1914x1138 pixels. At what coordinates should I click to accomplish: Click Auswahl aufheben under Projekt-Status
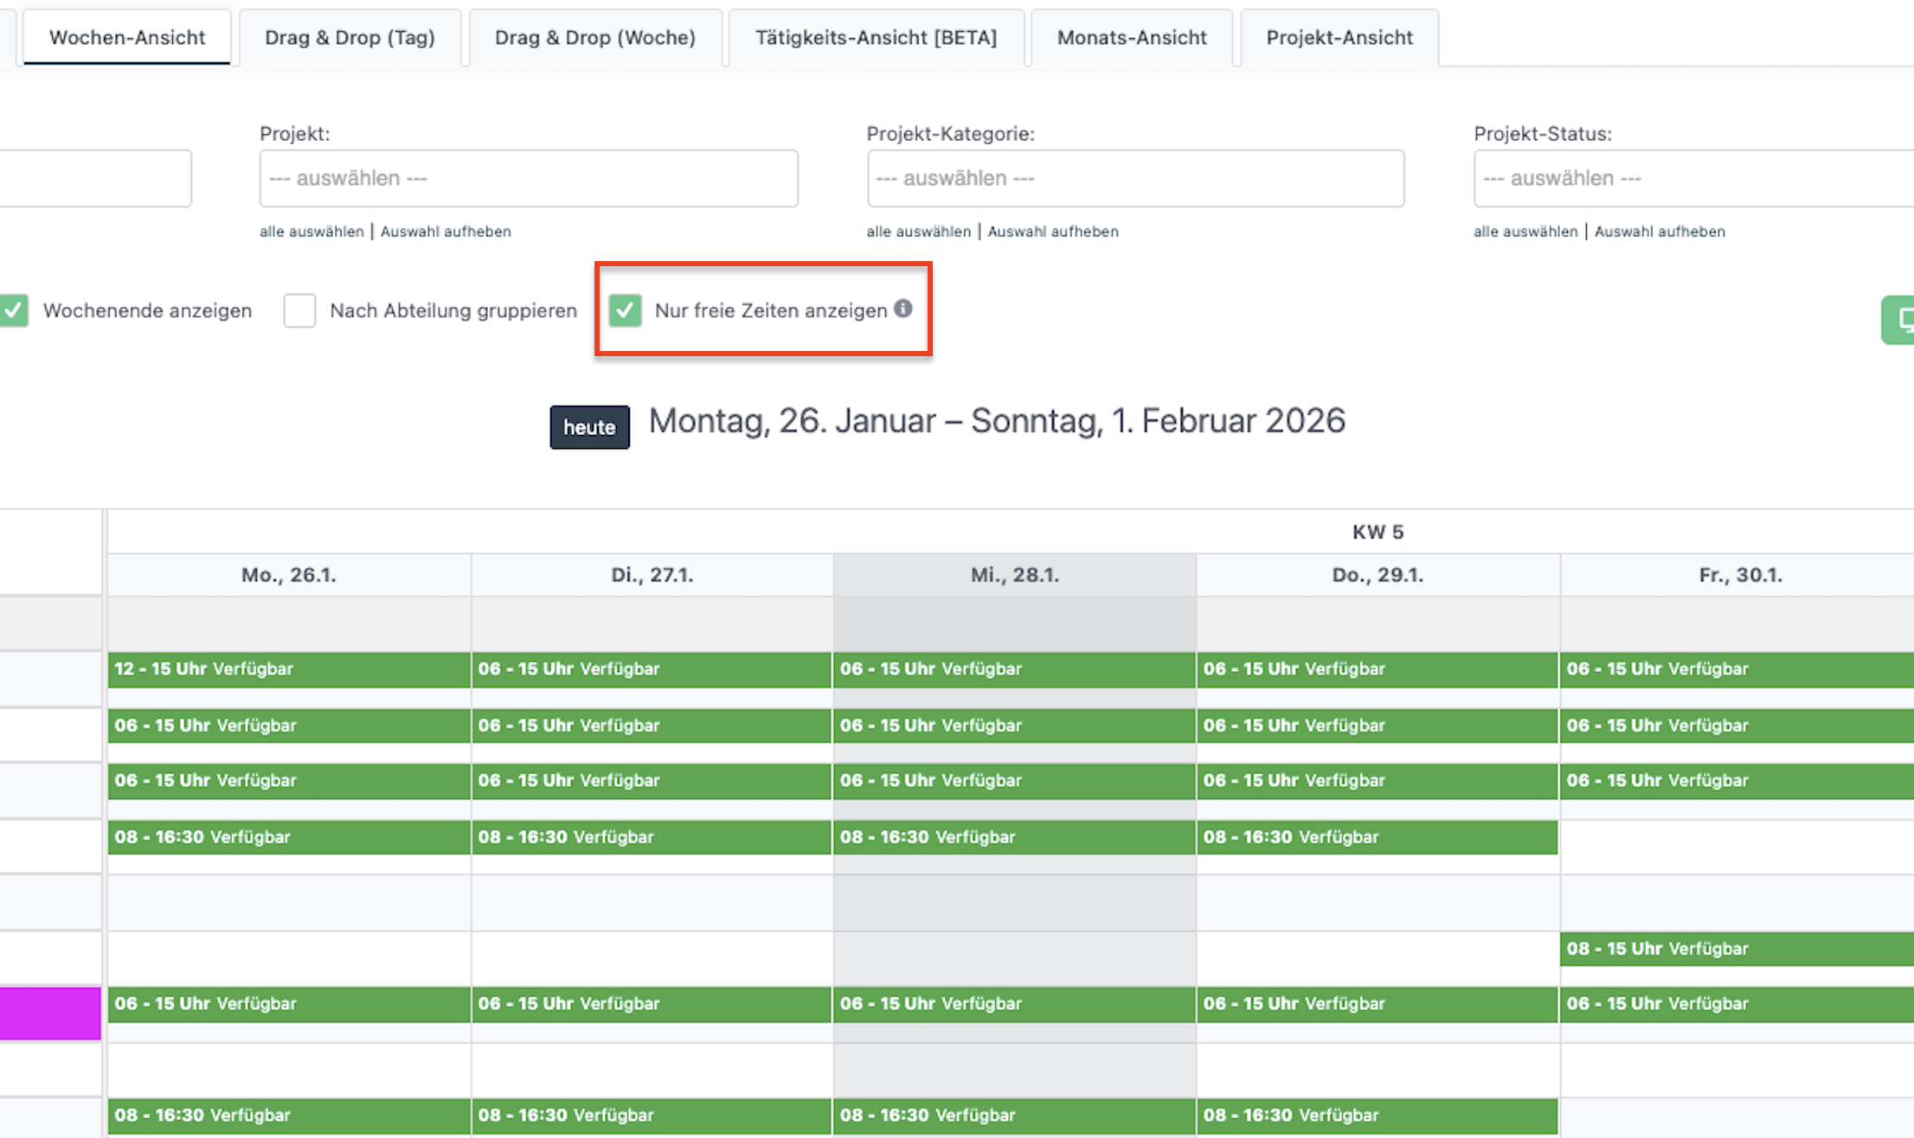tap(1659, 232)
